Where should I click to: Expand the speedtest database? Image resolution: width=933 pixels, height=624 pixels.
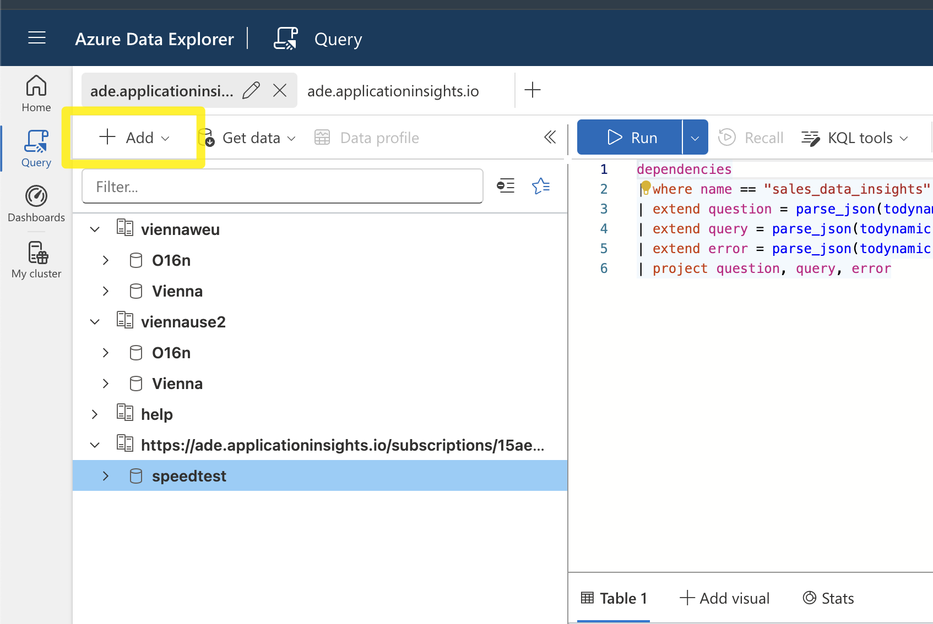(106, 476)
